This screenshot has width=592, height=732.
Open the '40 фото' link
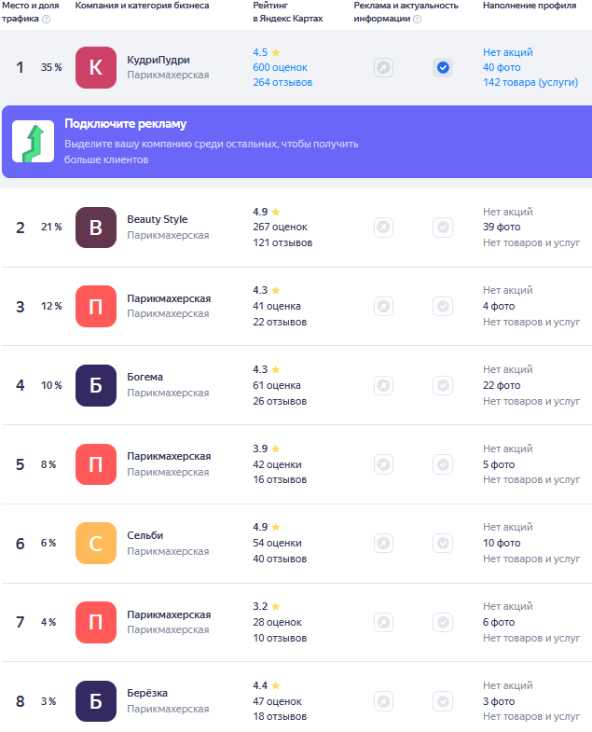(502, 67)
